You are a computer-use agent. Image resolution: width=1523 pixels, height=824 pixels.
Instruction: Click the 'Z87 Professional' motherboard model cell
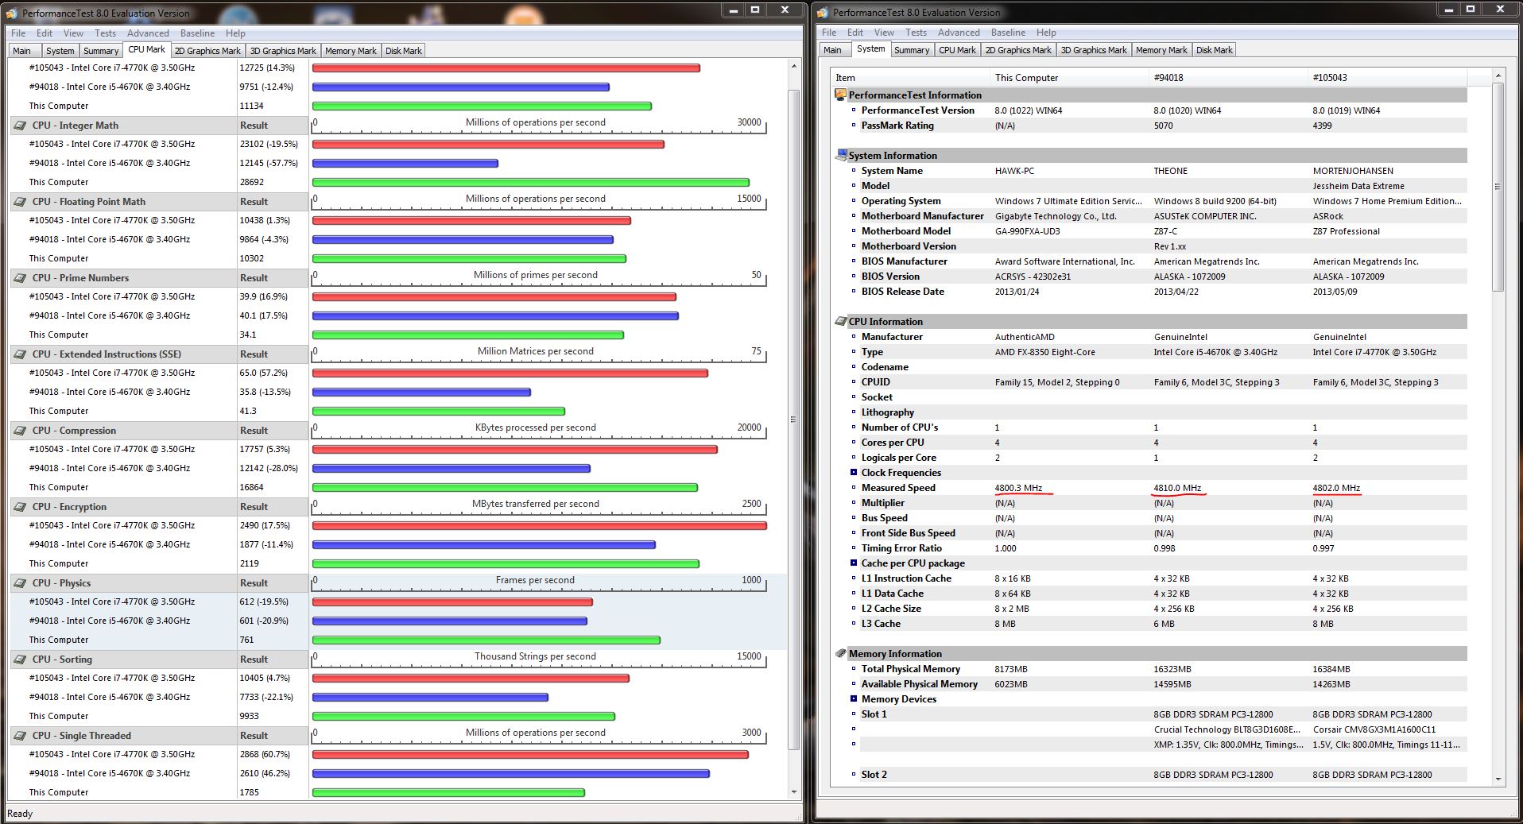[x=1346, y=231]
